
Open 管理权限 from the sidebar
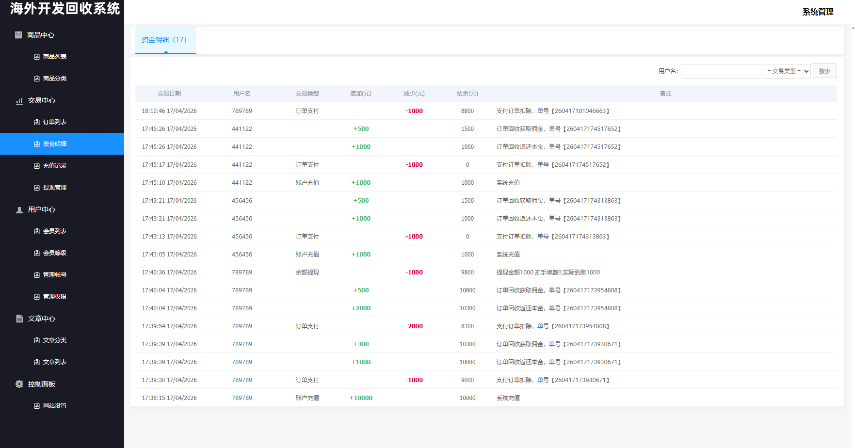[x=54, y=296]
